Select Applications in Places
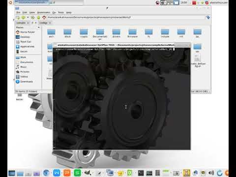The width and height of the screenshot is (236, 177). point(25,47)
